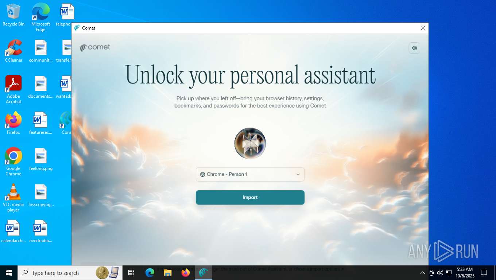Select the Firefox desktop shortcut
The width and height of the screenshot is (496, 280).
coord(13,123)
